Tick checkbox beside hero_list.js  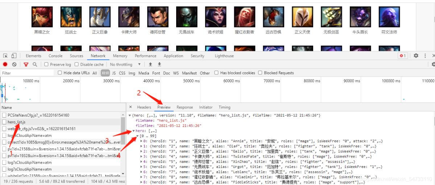(x=4, y=122)
